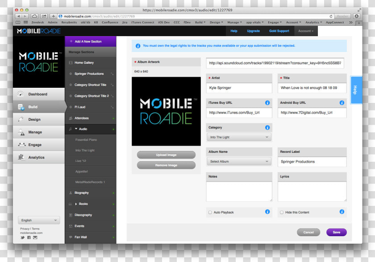This screenshot has height=262, width=375.
Task: Open the Select Album dropdown
Action: [239, 162]
